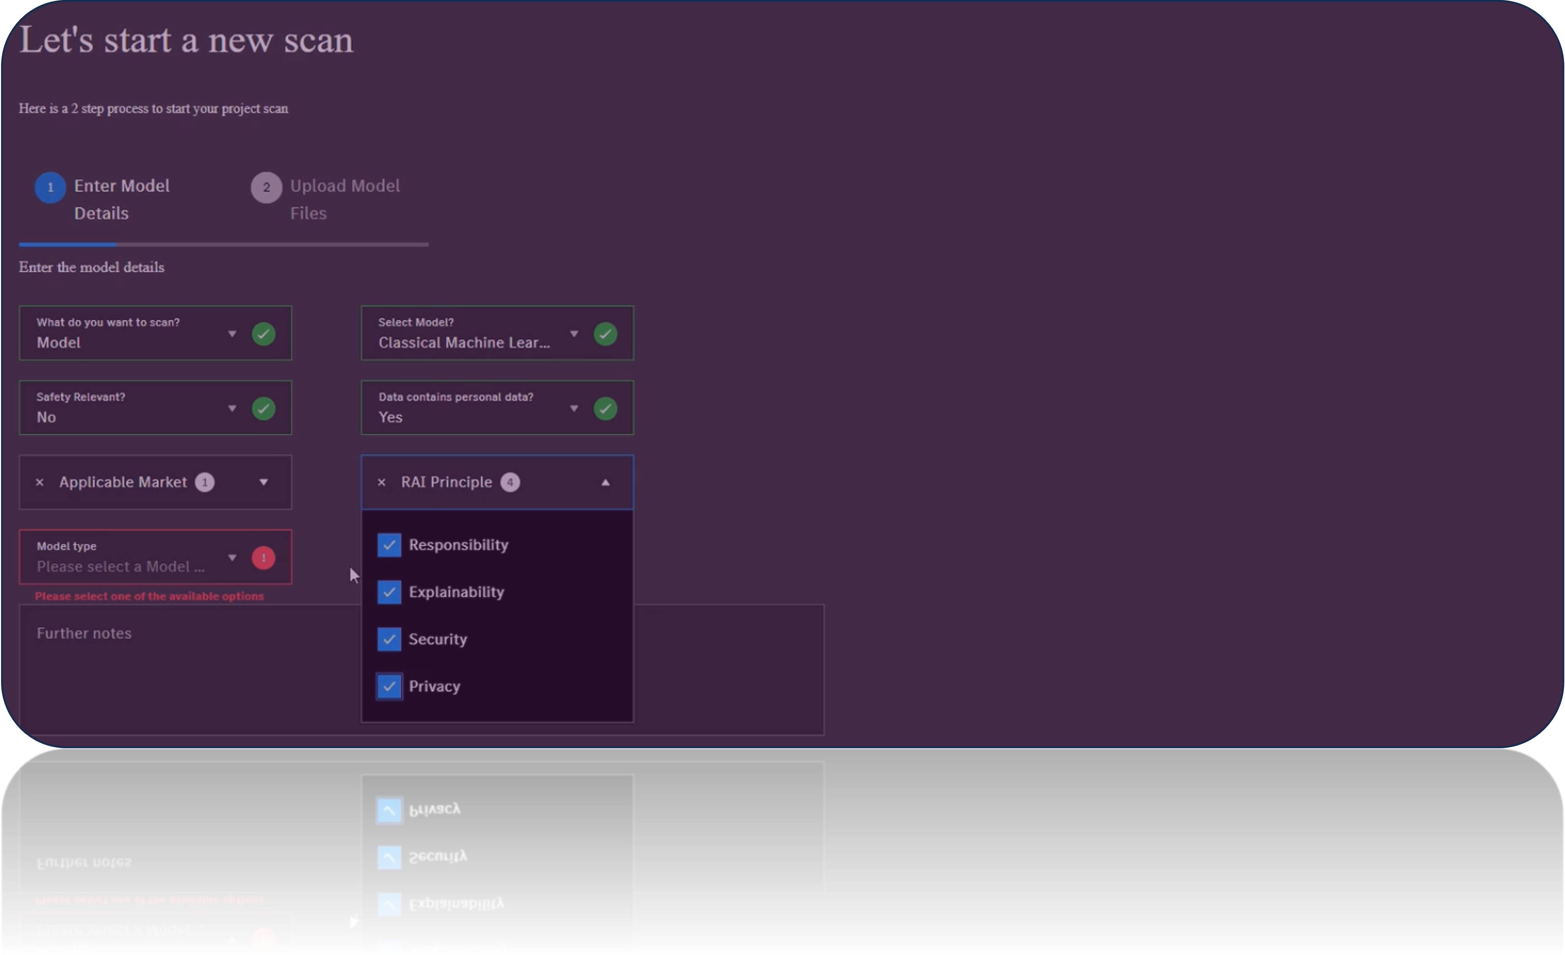
Task: Click the RAI Principle count badge 4
Action: tap(510, 482)
